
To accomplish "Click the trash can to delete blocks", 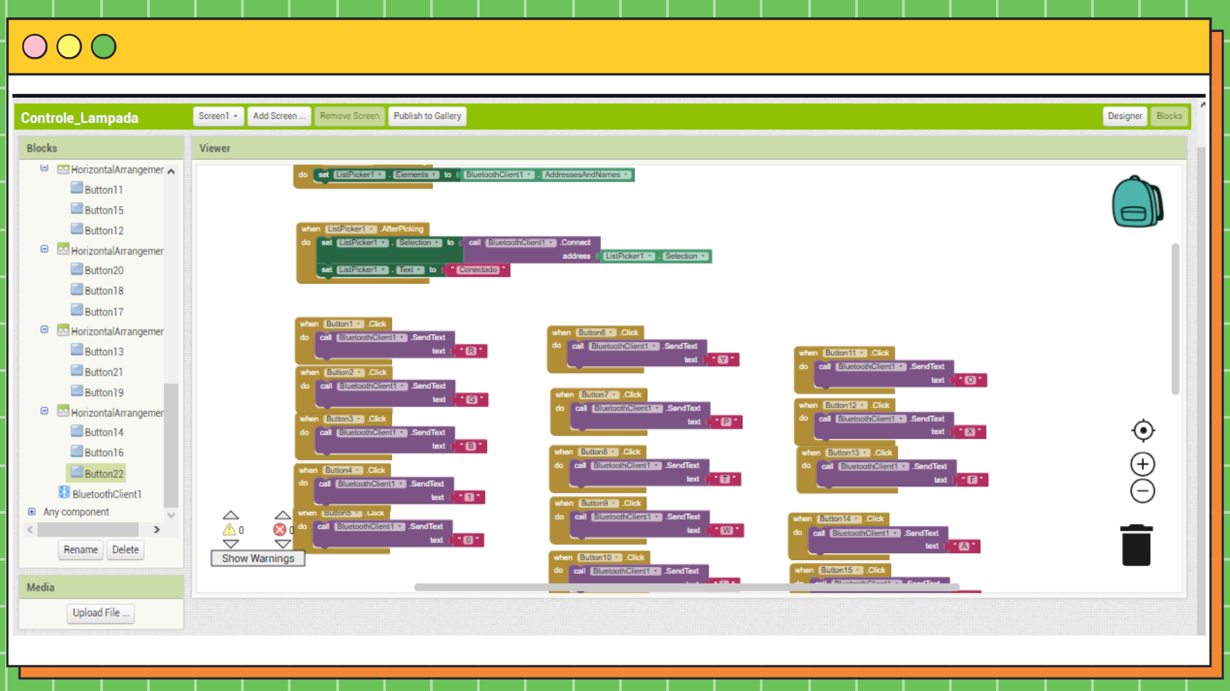I will (1136, 544).
